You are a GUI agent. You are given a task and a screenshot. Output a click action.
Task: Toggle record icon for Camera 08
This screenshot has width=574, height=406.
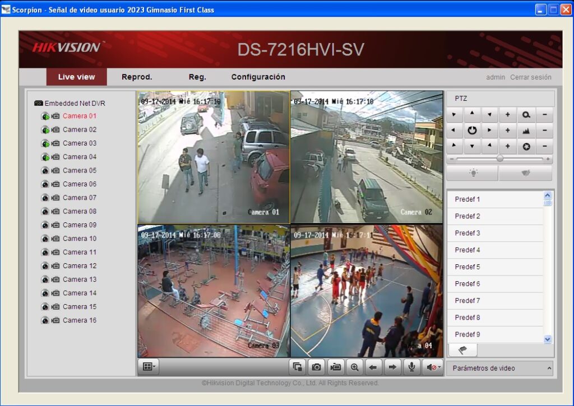pos(55,212)
